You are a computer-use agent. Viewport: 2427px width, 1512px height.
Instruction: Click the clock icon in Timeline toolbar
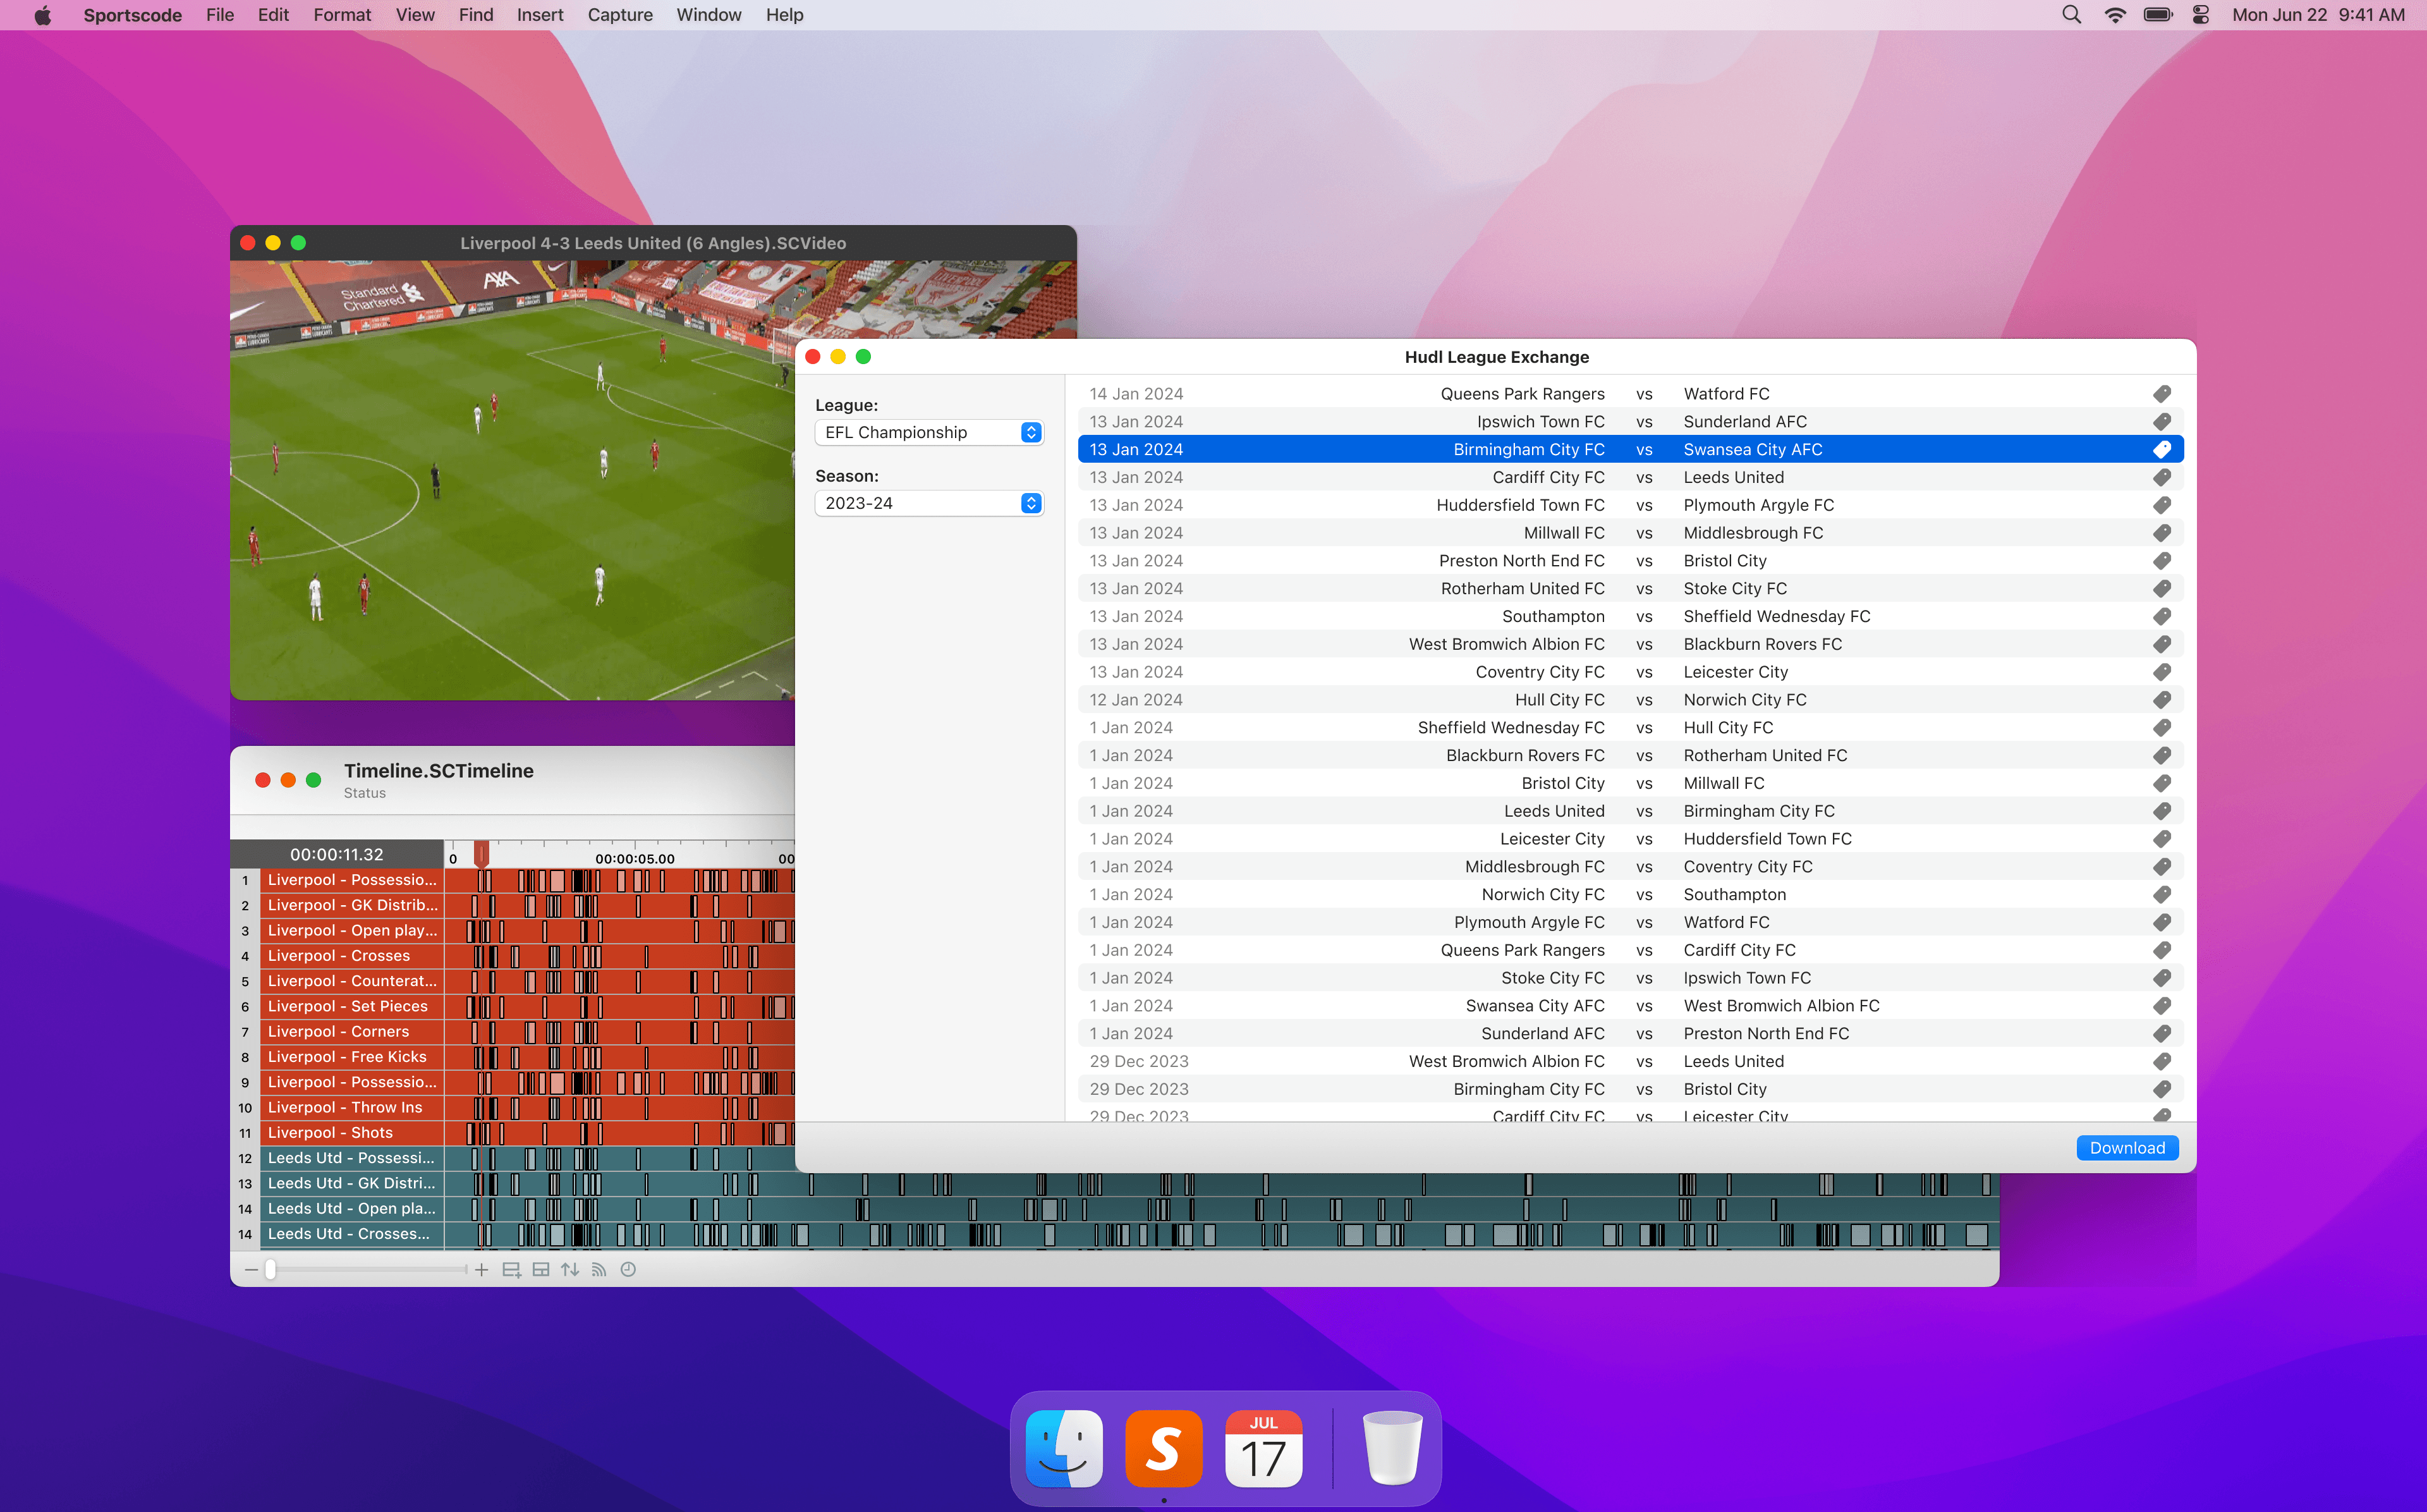tap(628, 1270)
